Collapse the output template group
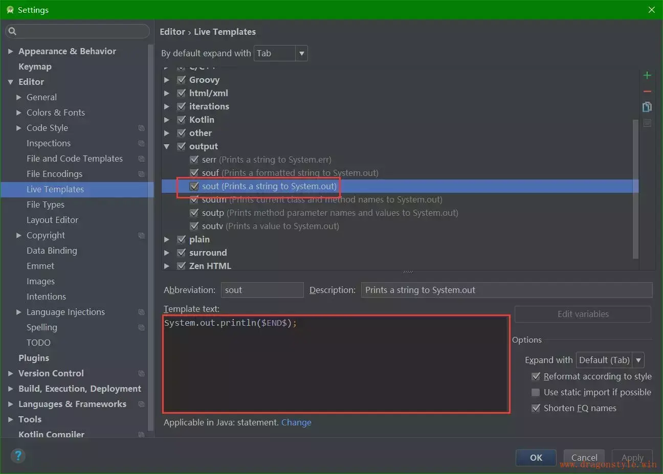Image resolution: width=663 pixels, height=474 pixels. [167, 146]
